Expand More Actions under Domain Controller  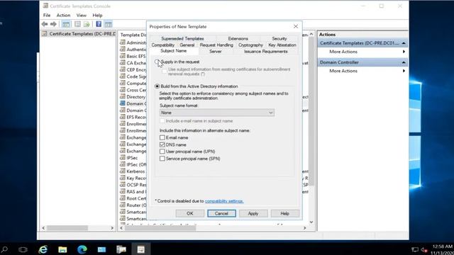coord(362,71)
